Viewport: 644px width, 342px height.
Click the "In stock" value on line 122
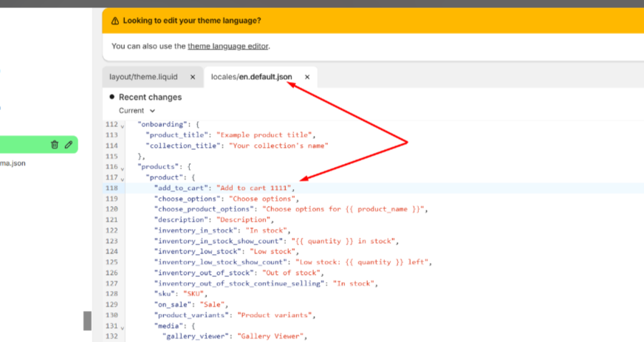click(x=266, y=230)
